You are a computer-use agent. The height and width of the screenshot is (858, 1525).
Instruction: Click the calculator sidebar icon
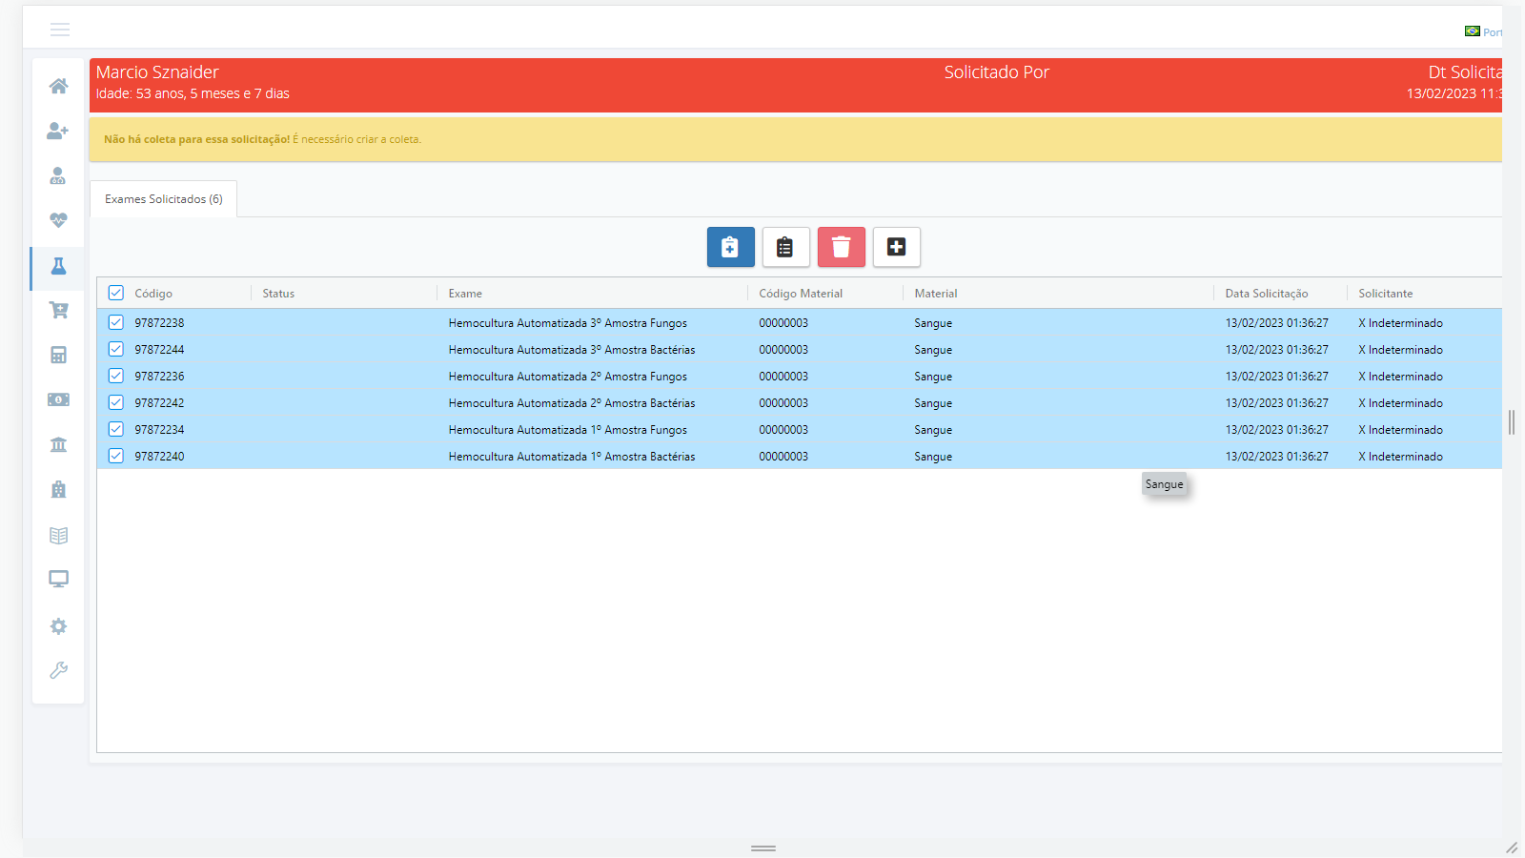click(x=58, y=355)
